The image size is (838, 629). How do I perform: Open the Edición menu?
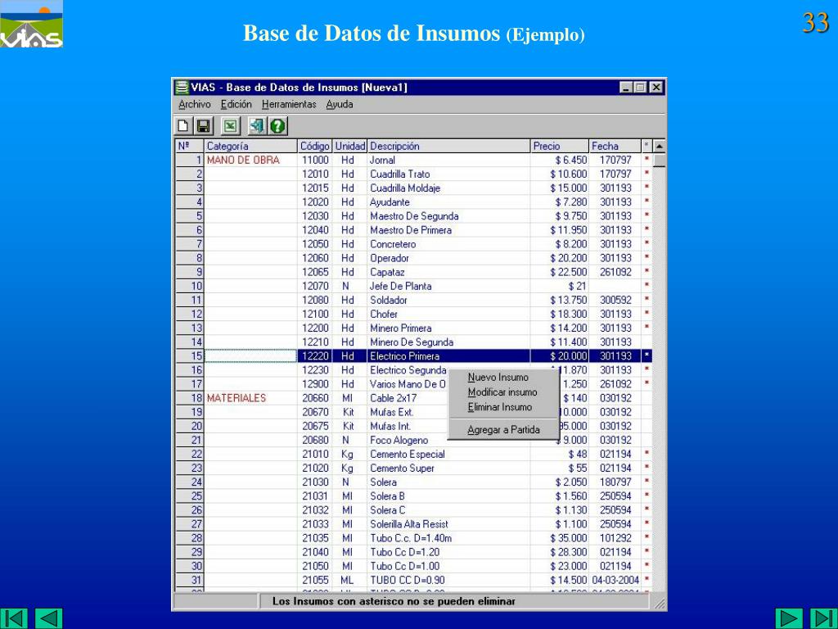(x=237, y=104)
